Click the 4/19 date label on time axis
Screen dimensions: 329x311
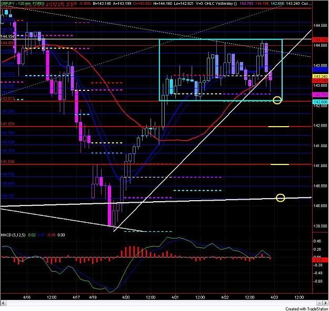pos(93,297)
